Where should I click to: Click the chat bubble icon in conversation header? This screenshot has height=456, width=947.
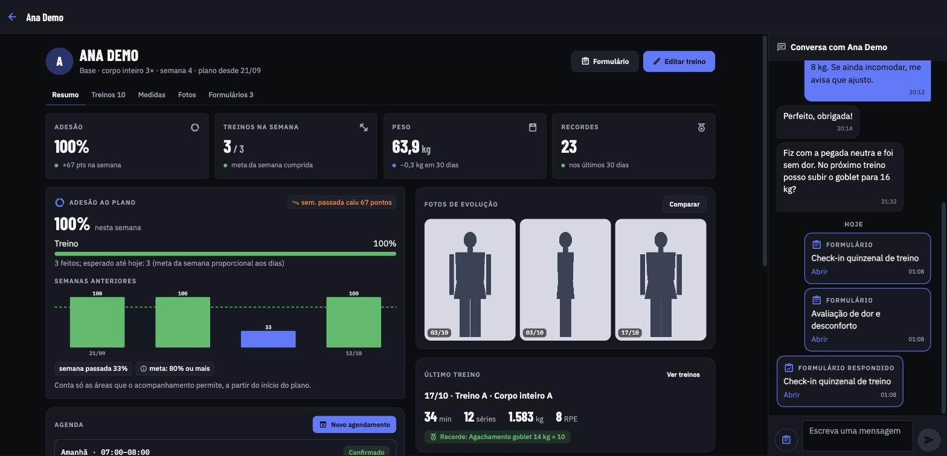coord(782,47)
